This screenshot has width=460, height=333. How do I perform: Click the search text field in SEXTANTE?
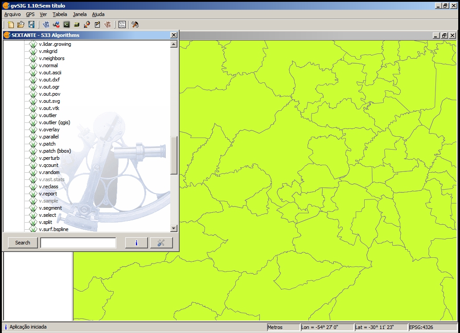click(x=78, y=243)
